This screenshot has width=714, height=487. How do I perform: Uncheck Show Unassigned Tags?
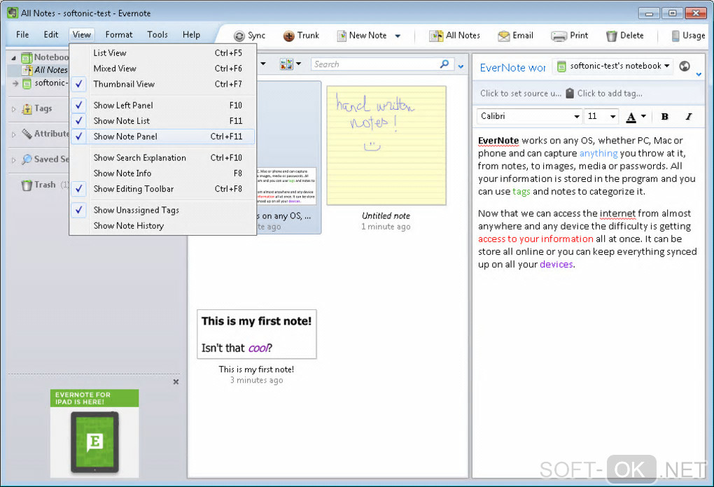tap(163, 210)
